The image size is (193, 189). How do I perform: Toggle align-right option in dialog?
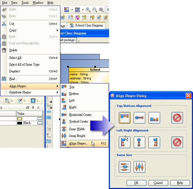[x=154, y=142]
